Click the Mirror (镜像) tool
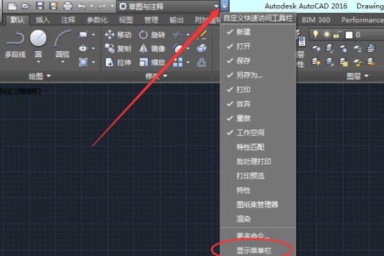The image size is (384, 256). pos(152,49)
